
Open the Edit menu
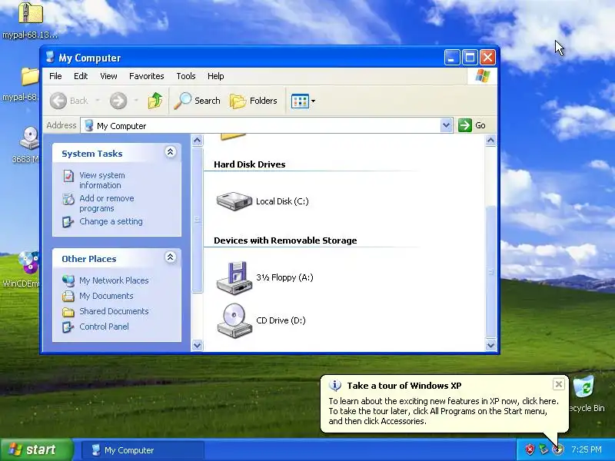81,76
